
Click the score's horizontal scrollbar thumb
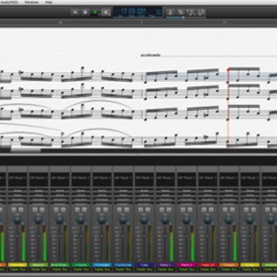pyautogui.click(x=25, y=150)
